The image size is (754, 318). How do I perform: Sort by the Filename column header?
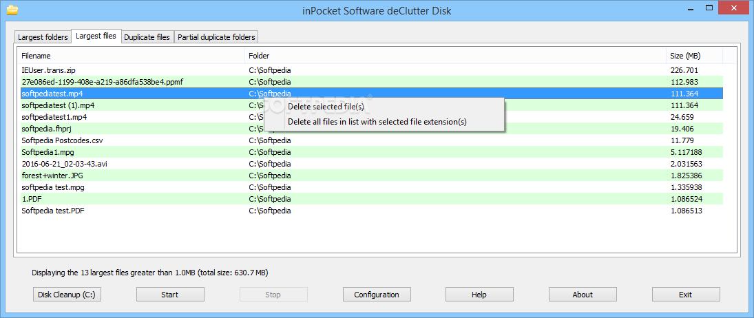(132, 56)
